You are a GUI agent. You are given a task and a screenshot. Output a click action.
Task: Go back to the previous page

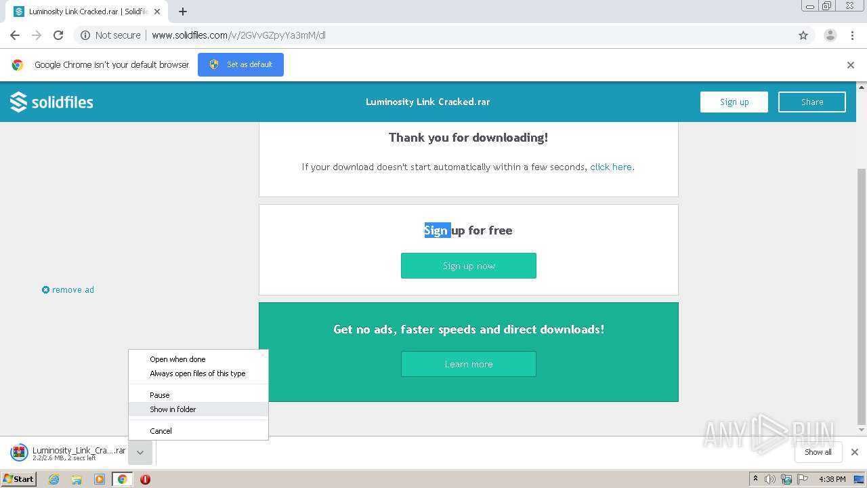(15, 35)
